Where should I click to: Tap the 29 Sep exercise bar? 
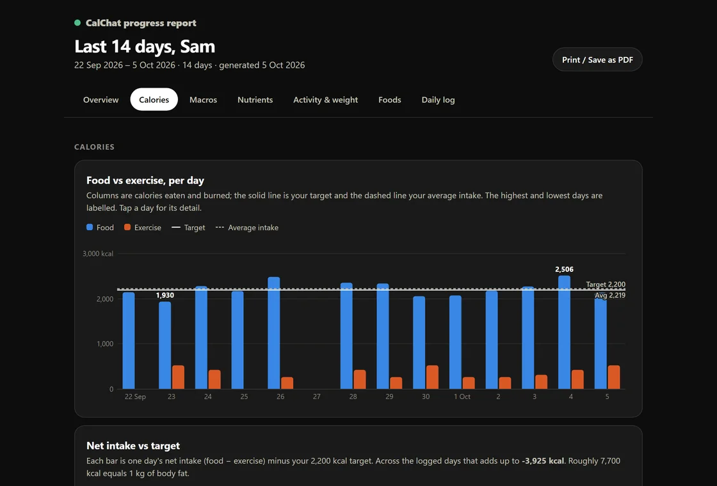[x=396, y=383]
